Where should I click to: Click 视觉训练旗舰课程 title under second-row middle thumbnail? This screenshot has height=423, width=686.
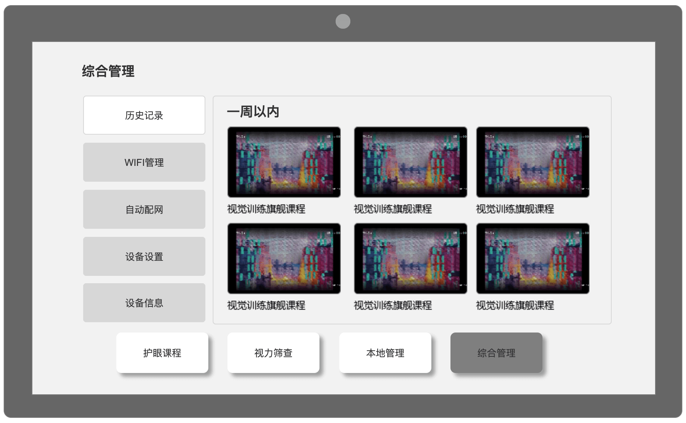coord(393,305)
